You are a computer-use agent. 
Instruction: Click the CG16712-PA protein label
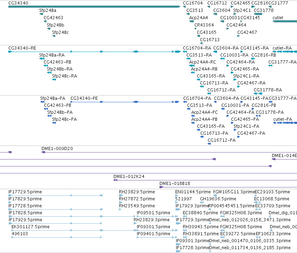click(x=221, y=140)
